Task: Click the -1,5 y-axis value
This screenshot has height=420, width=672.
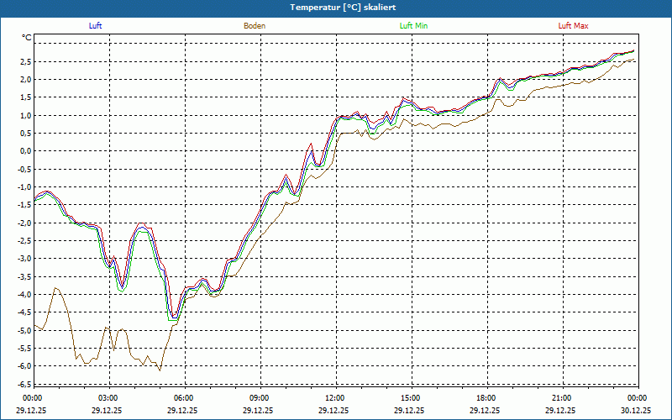Action: click(x=25, y=205)
